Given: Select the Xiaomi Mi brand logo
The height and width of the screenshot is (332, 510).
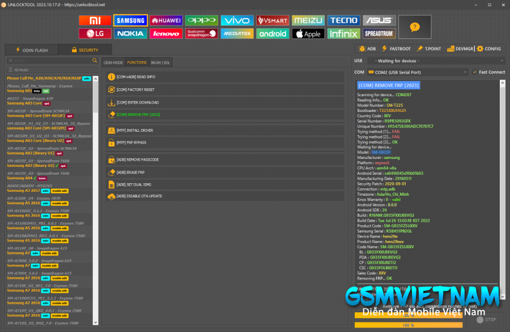Looking at the screenshot, I should 95,20.
